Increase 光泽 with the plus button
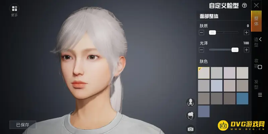Screen dimensions: 268x134 click(x=246, y=50)
